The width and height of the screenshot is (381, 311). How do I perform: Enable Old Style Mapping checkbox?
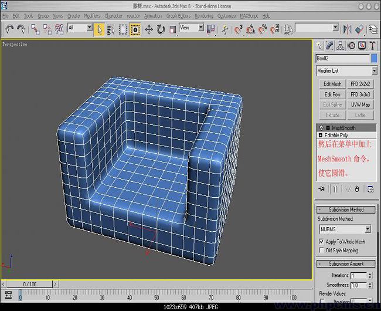coord(321,250)
